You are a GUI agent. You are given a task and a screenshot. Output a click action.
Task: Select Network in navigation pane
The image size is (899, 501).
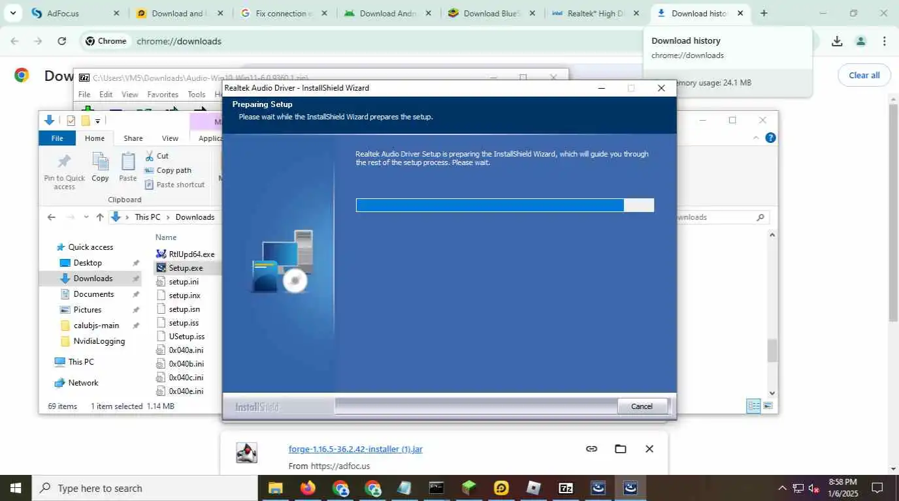click(83, 383)
